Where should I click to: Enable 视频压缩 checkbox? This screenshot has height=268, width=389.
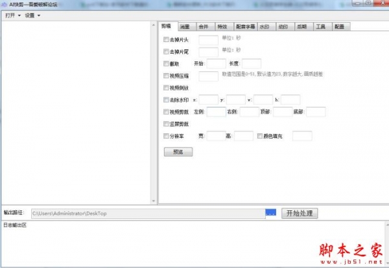click(166, 76)
